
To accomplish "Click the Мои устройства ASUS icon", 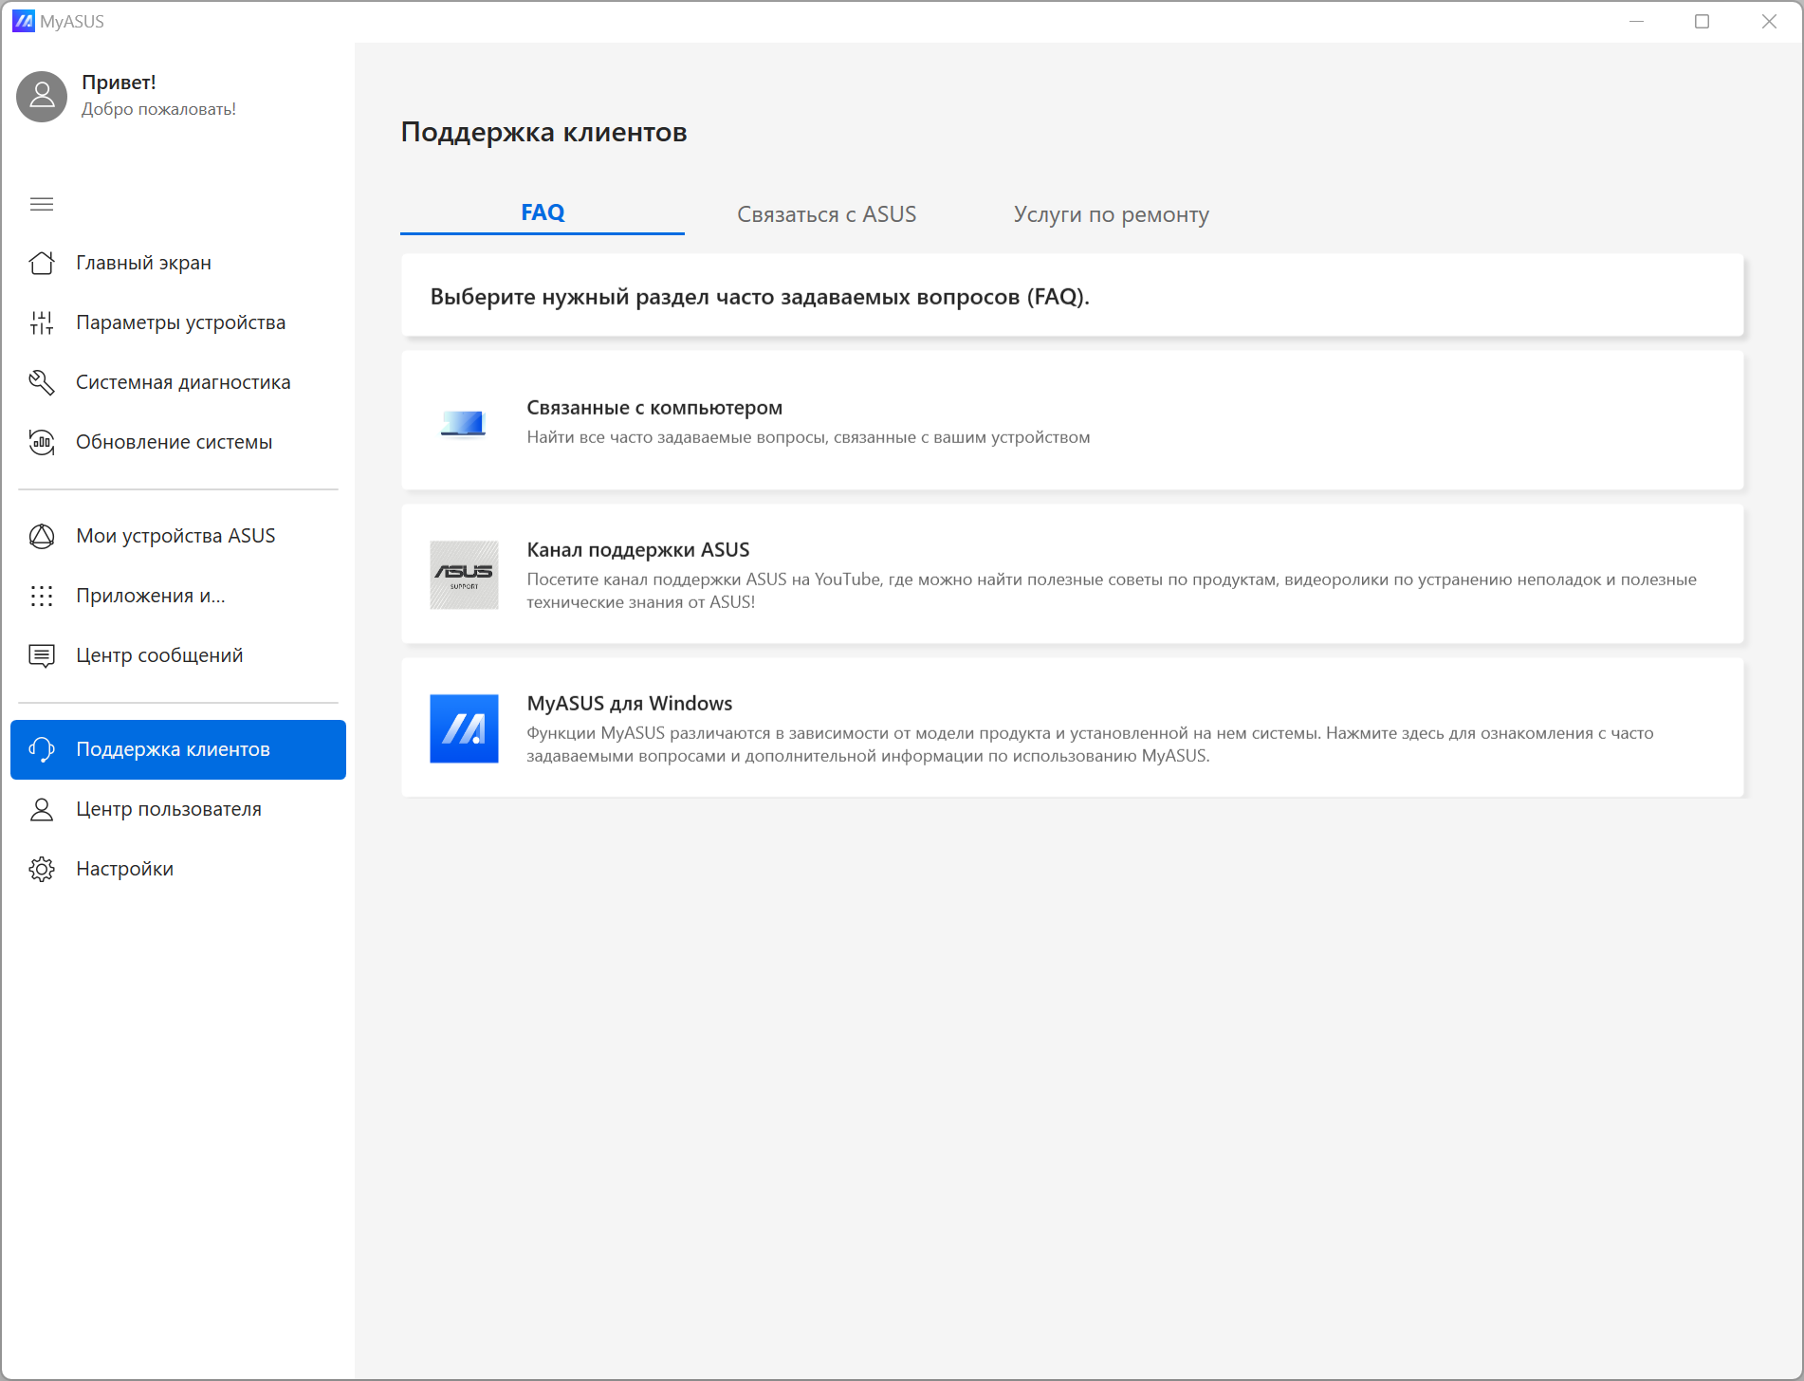I will [42, 536].
